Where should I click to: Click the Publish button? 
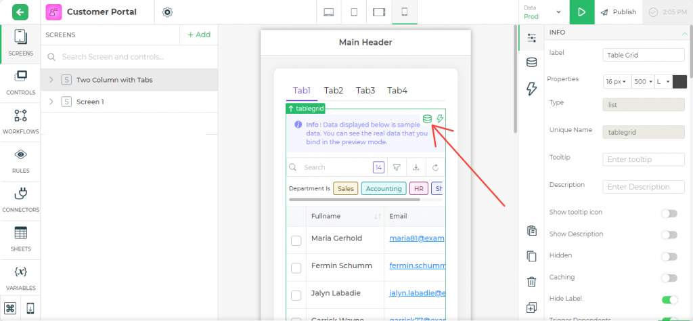point(619,12)
